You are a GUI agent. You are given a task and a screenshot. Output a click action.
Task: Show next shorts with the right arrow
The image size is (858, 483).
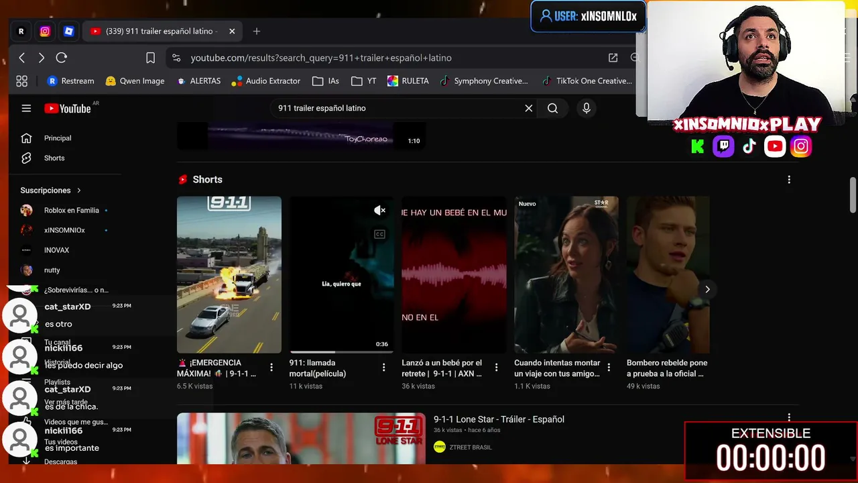click(707, 289)
